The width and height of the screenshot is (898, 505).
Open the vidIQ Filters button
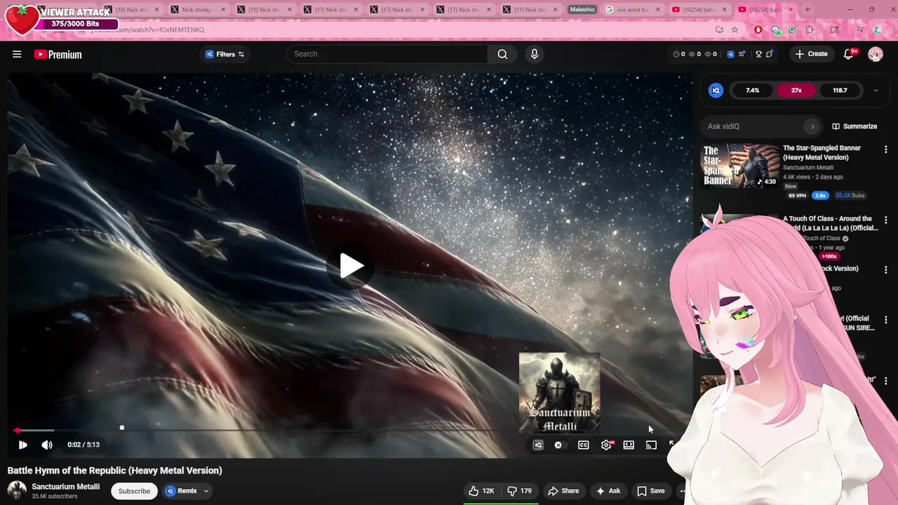[224, 54]
